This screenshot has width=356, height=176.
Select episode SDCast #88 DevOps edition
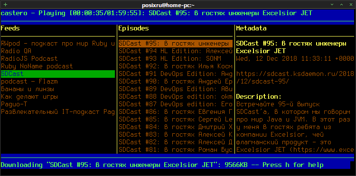176,97
